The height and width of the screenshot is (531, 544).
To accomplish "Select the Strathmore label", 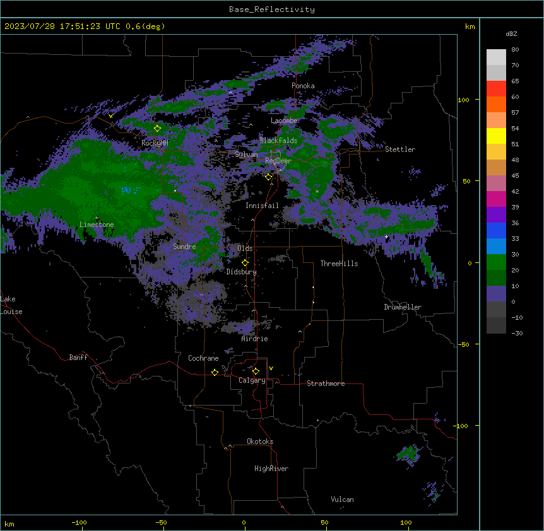I will tap(326, 383).
